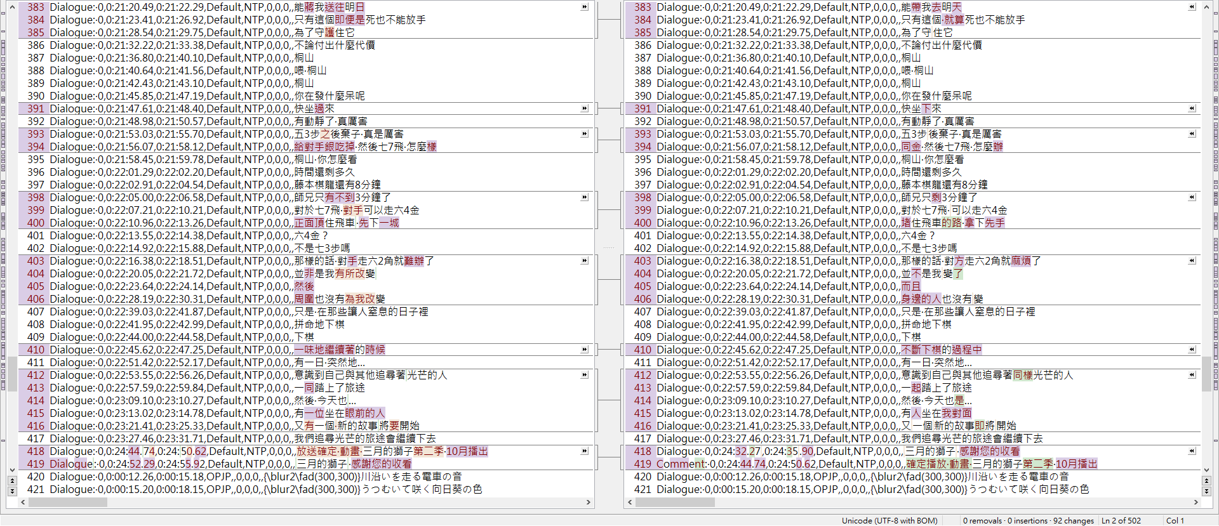Click left pane vertical scrollbar thumb
Screen dimensions: 1219x526
pyautogui.click(x=12, y=374)
